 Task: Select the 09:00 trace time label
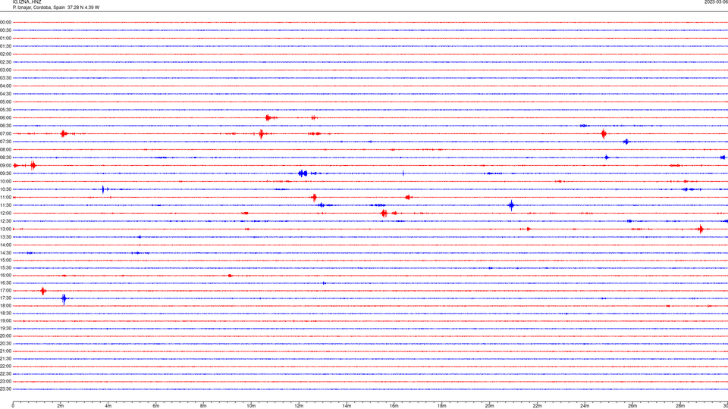coord(5,166)
